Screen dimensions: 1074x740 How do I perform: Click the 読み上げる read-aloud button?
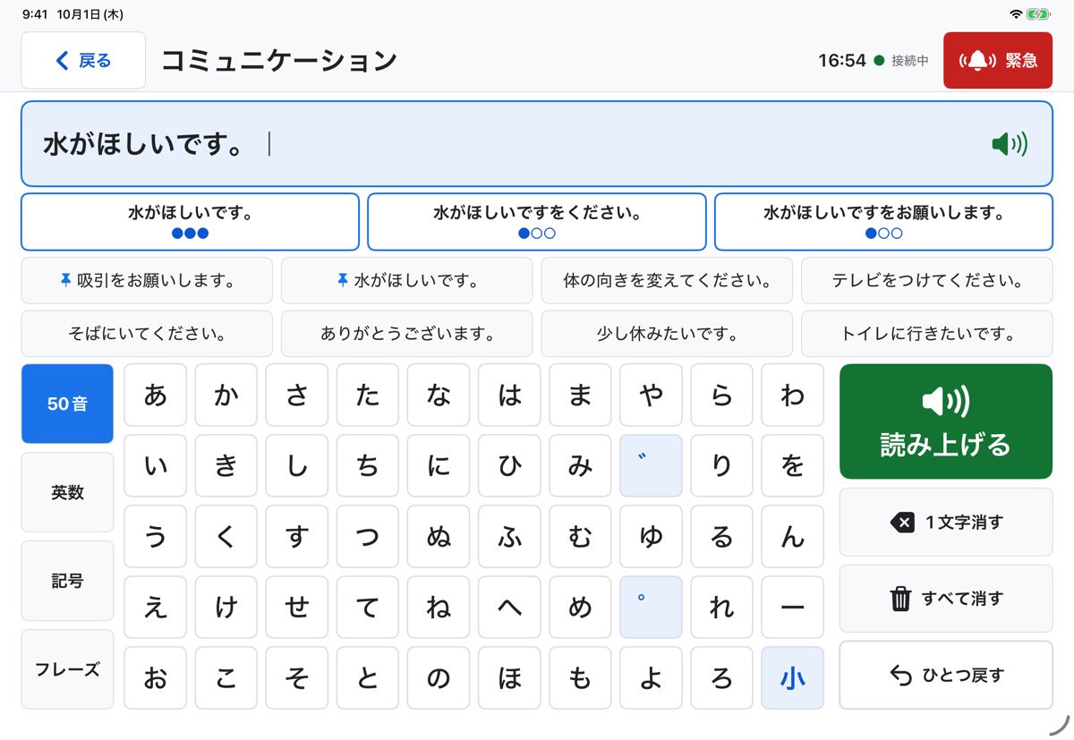946,421
